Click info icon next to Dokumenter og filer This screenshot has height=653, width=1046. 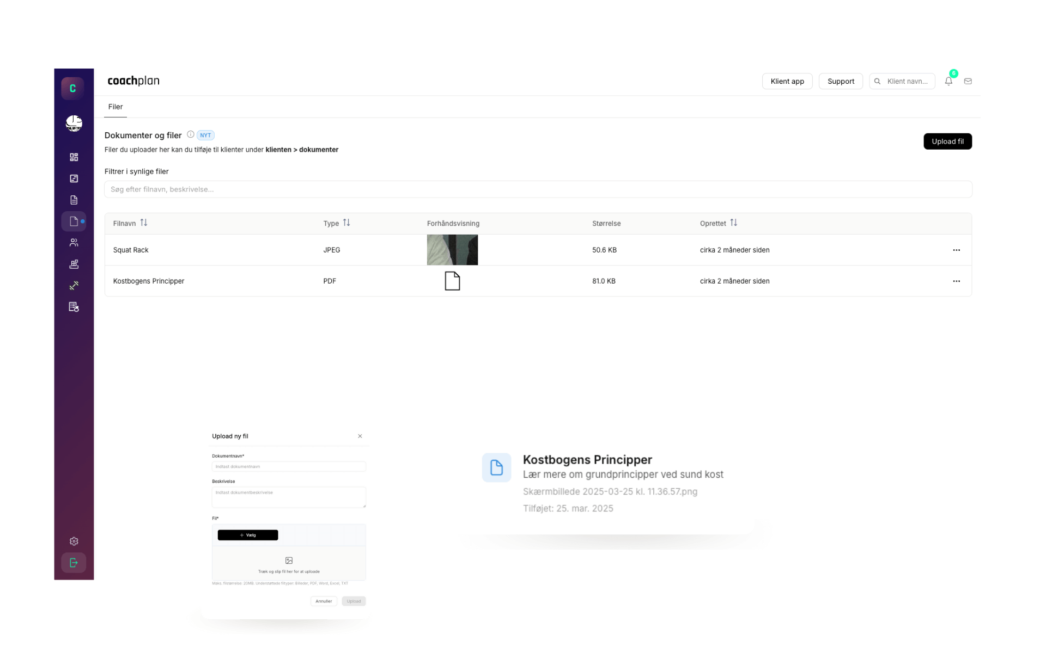191,134
